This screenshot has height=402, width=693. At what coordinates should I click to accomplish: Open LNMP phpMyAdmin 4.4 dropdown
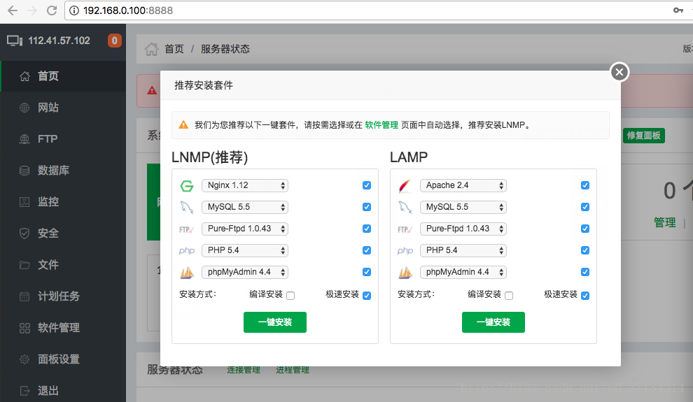click(x=245, y=272)
